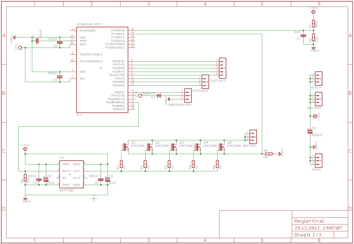Select the R8 20k resistor
Viewport: 354px width, 244px height.
point(313,37)
